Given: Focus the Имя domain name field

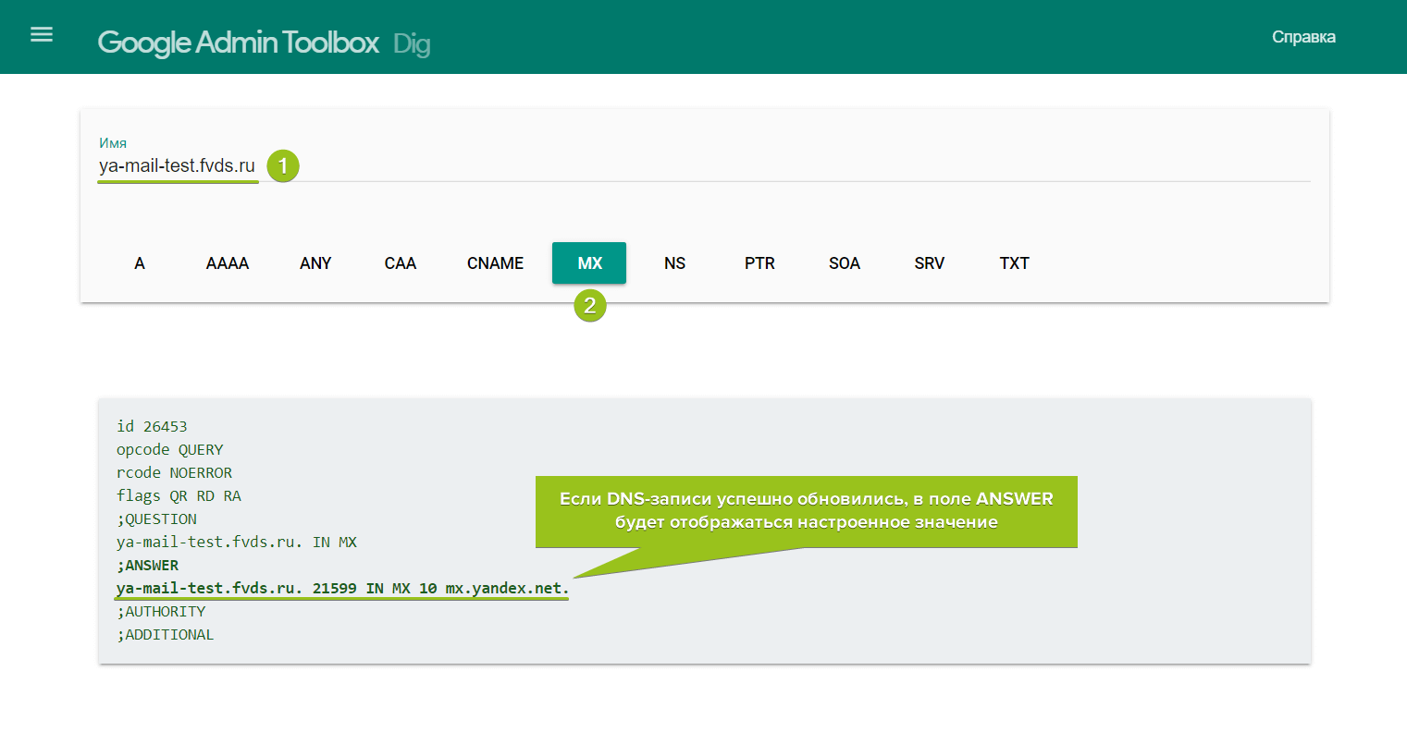Looking at the screenshot, I should click(704, 166).
